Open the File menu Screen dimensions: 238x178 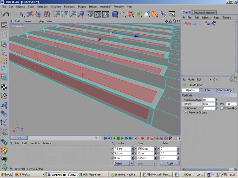4,6
